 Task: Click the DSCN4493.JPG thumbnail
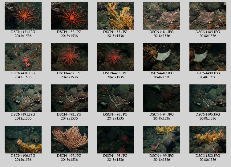coord(115,98)
